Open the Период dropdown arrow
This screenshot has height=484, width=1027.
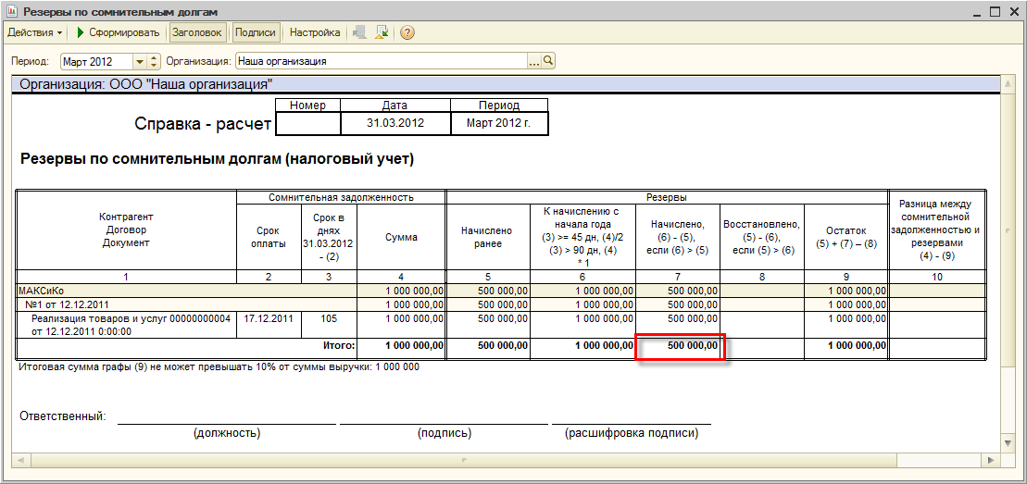(x=140, y=61)
